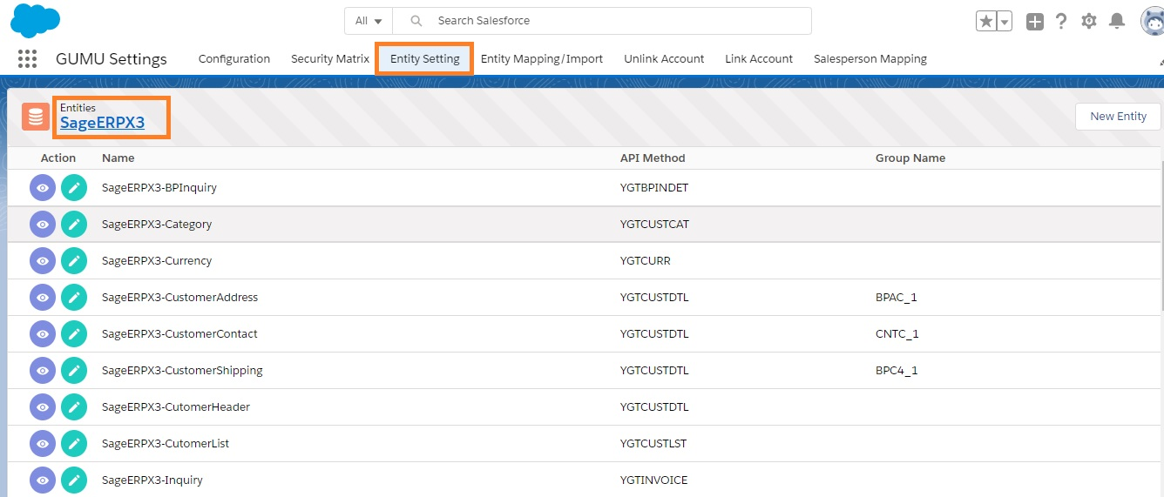Open the Notifications bell icon
Image resolution: width=1164 pixels, height=497 pixels.
[x=1117, y=22]
